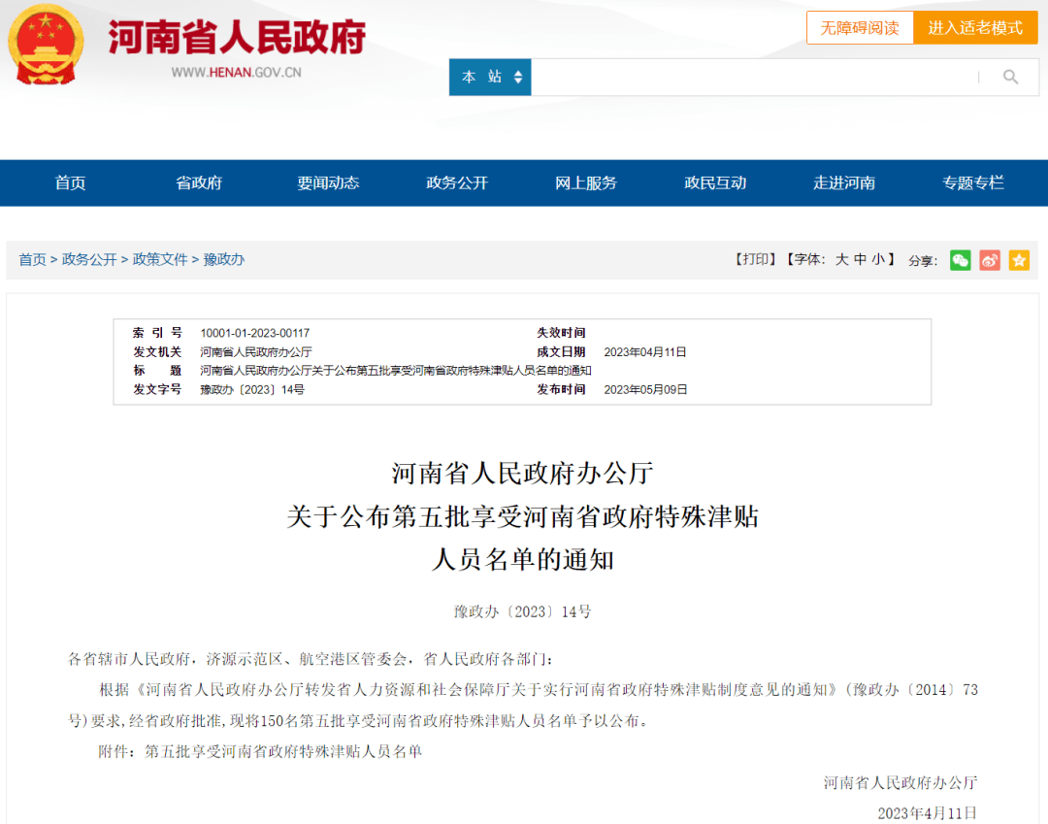Click the 打印 print link
Viewport: 1048px width, 824px height.
tap(756, 259)
